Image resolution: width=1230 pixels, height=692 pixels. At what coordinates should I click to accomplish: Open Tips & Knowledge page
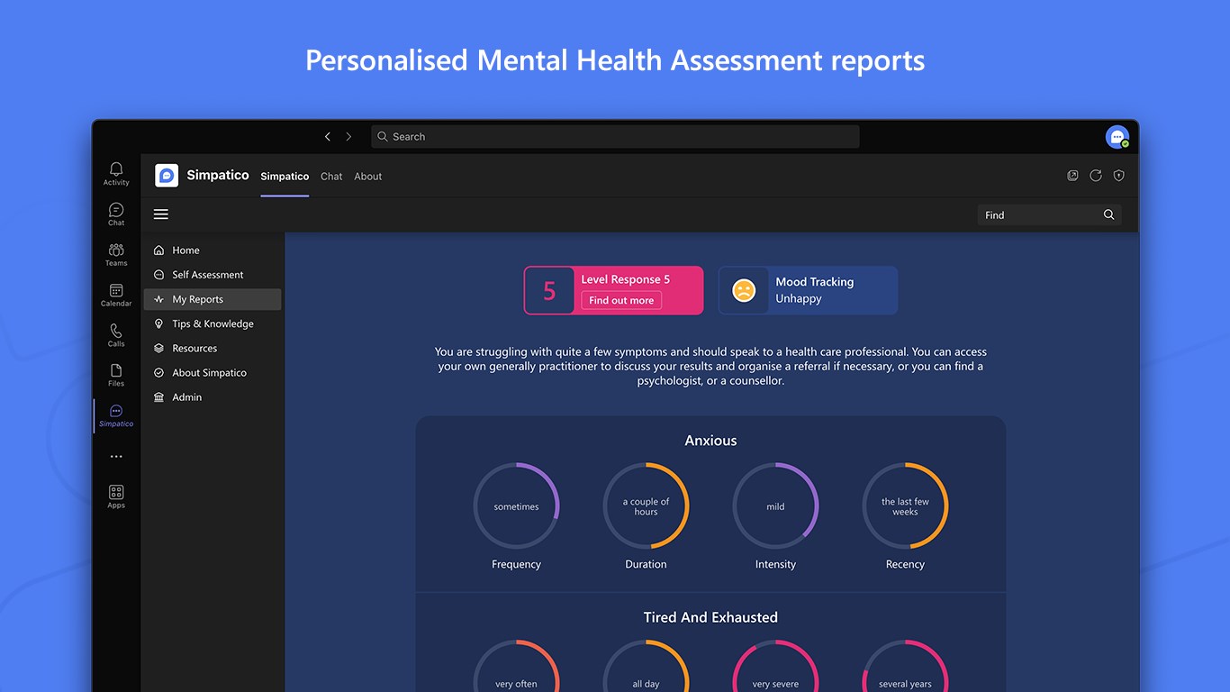pyautogui.click(x=213, y=323)
